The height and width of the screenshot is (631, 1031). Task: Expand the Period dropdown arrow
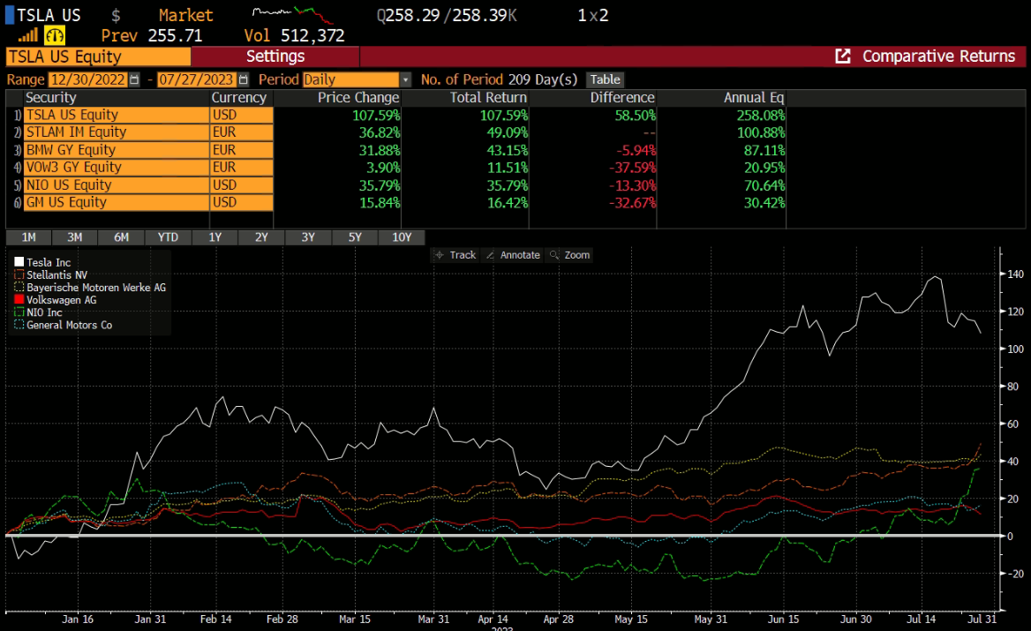405,79
